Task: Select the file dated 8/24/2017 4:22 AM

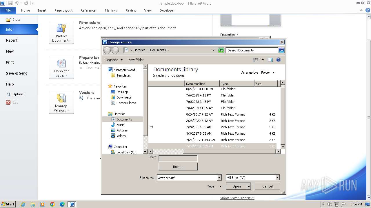Action: tap(212, 114)
